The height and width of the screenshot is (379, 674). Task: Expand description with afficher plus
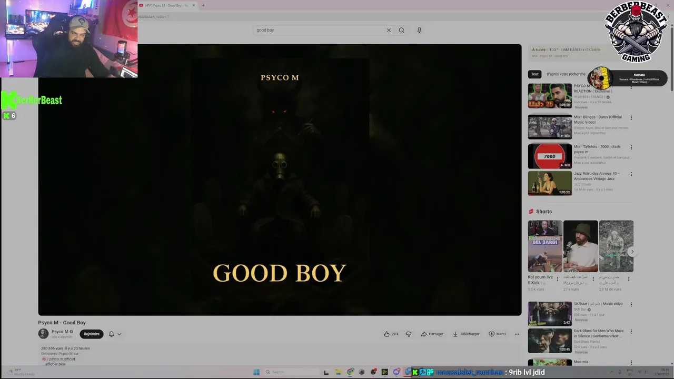(x=55, y=364)
